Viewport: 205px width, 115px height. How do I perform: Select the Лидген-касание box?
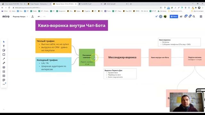point(194,57)
